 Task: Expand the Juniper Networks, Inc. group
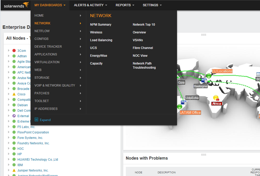pyautogui.click(x=9, y=170)
